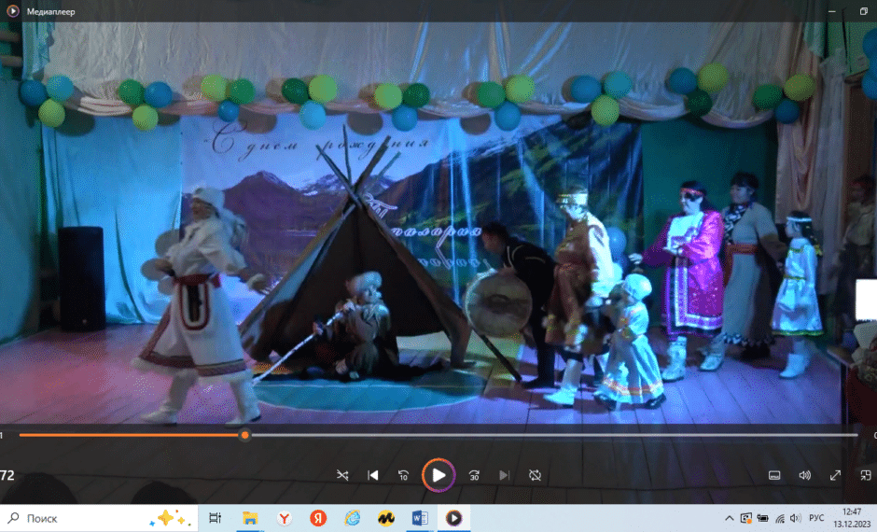Skip back 10 seconds
Viewport: 877px width, 532px height.
click(403, 475)
